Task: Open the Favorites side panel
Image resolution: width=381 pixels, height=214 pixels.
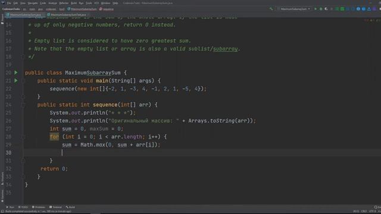Action: tap(2, 196)
